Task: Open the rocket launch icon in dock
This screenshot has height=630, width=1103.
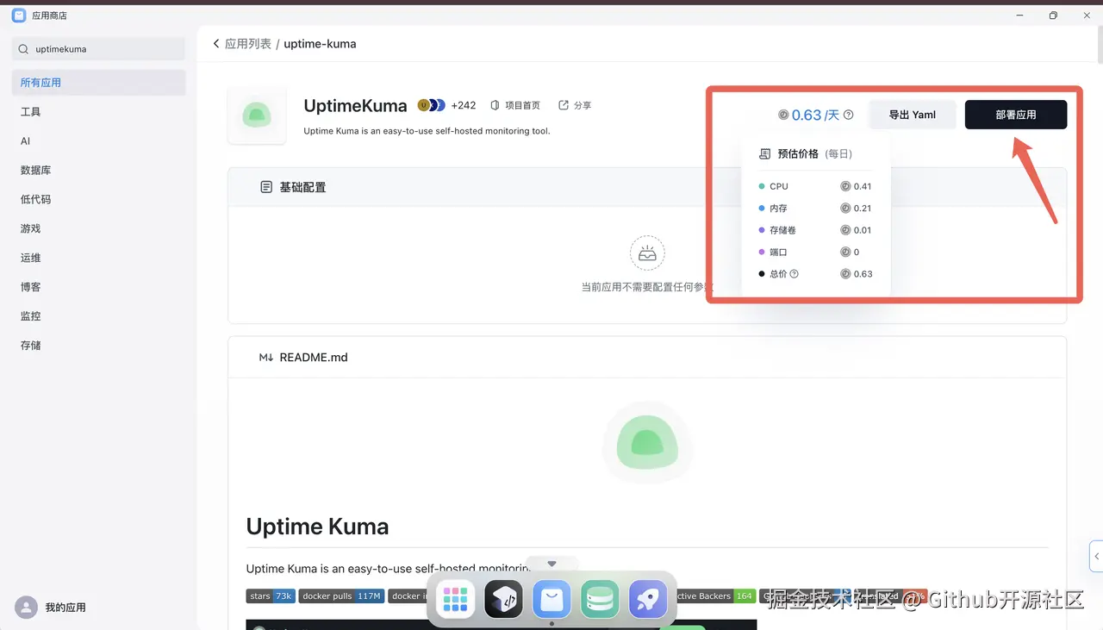Action: 648,599
